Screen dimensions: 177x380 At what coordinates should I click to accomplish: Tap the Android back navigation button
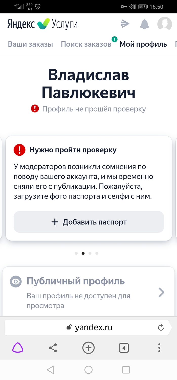51,370
